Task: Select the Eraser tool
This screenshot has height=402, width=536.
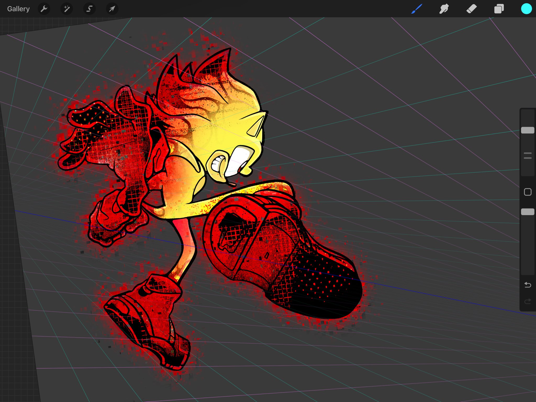Action: point(472,9)
